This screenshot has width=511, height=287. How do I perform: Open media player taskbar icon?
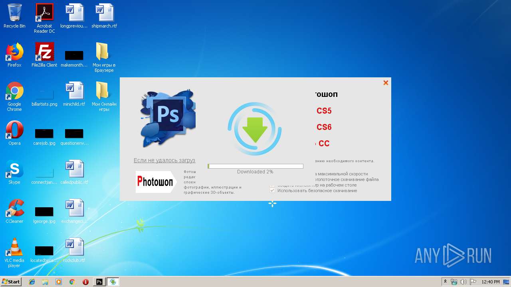click(x=59, y=282)
